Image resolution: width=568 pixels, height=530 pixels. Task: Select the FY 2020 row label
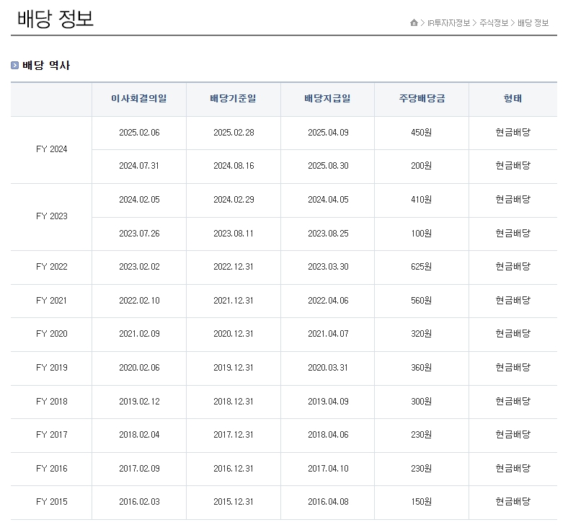click(51, 334)
